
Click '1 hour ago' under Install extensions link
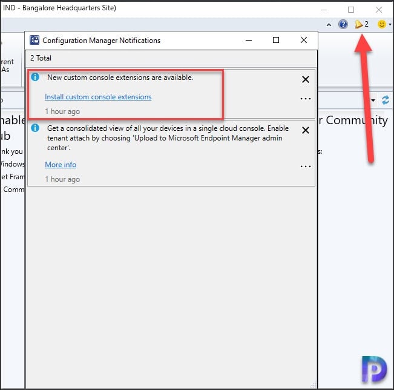(x=62, y=111)
